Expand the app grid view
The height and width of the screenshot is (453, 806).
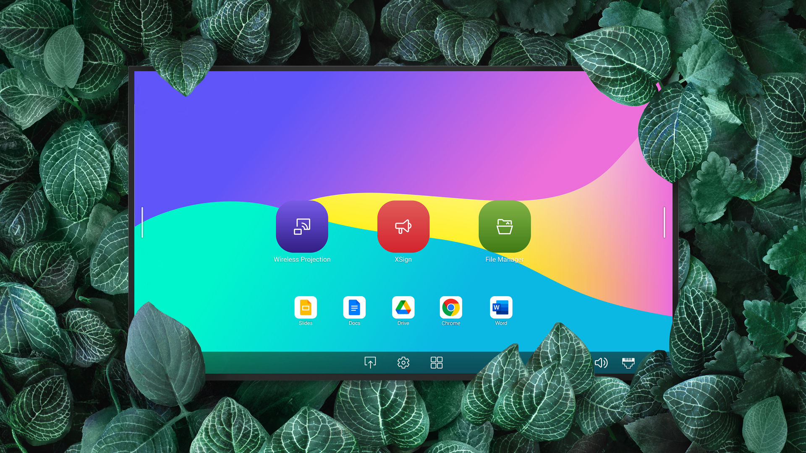[437, 362]
